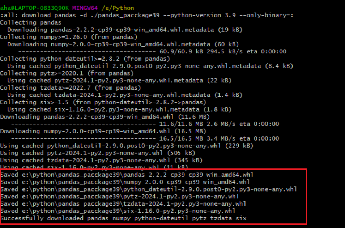Image resolution: width=345 pixels, height=228 pixels.
Task: Click the Saved pytz-2024.1 whl path line
Action: click(x=120, y=197)
